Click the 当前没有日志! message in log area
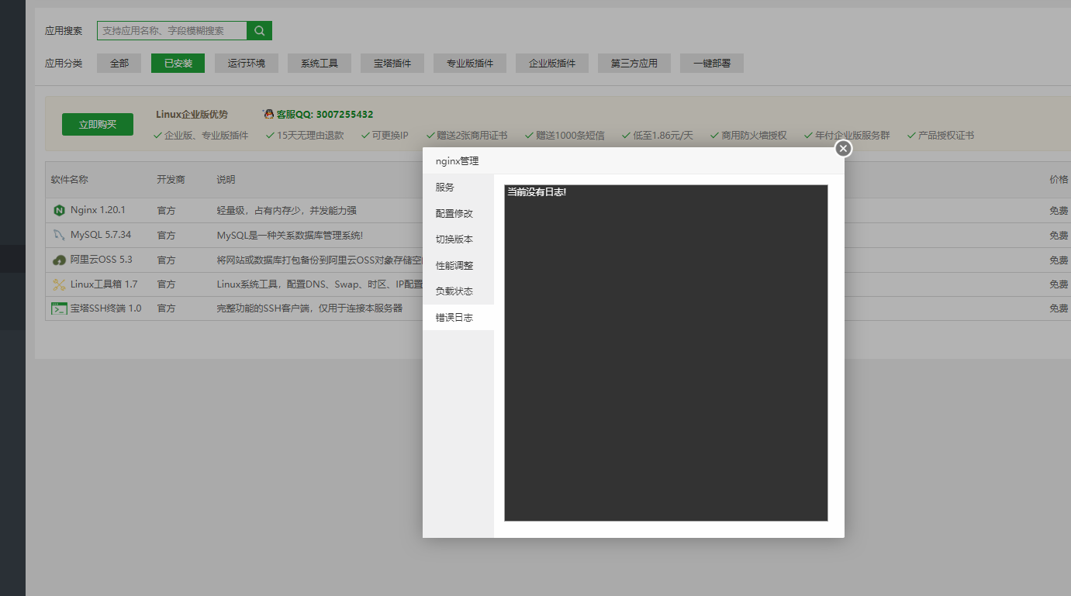Screen dimensions: 1071x596 click(x=537, y=191)
